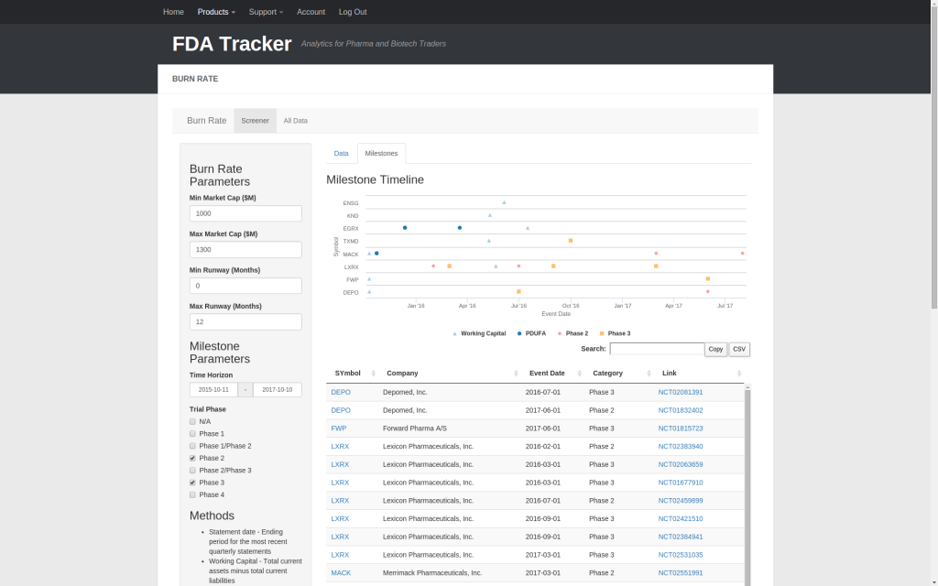Screen dimensions: 938x586
Task: Export the table with the CSV button
Action: tap(739, 349)
